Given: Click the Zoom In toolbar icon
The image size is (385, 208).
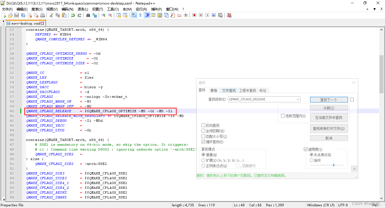Looking at the screenshot, I should pos(103,15).
